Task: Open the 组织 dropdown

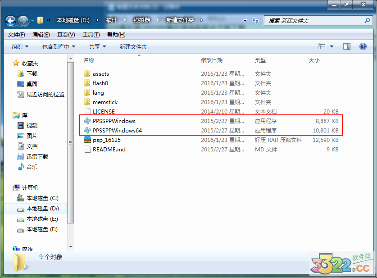Action: [x=20, y=47]
